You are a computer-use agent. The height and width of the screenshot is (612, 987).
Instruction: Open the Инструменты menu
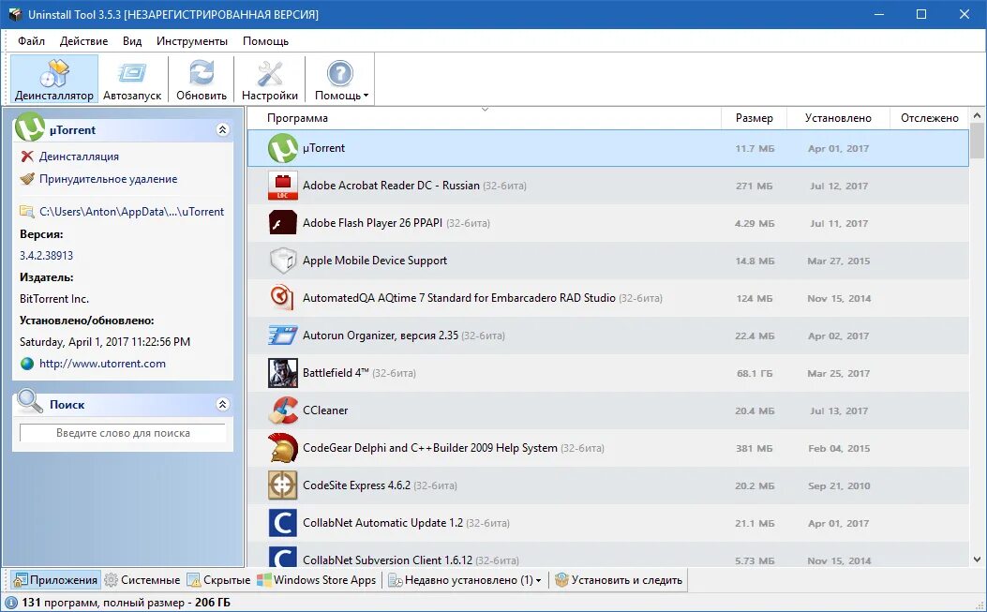pyautogui.click(x=192, y=41)
